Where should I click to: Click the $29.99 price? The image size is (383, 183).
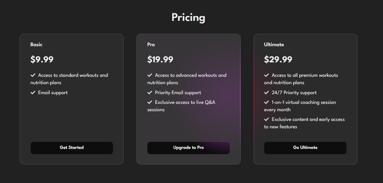278,60
